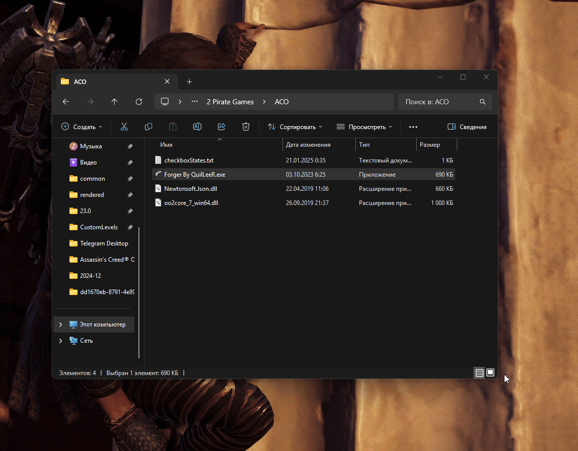The image size is (578, 451).
Task: Click pin icon next to CustomLevels
Action: coord(130,227)
